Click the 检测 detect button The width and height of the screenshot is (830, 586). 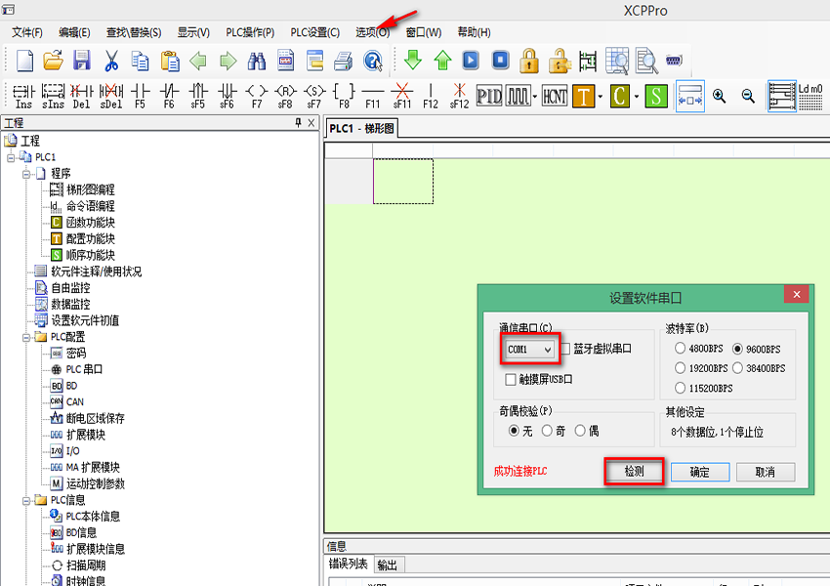(634, 472)
